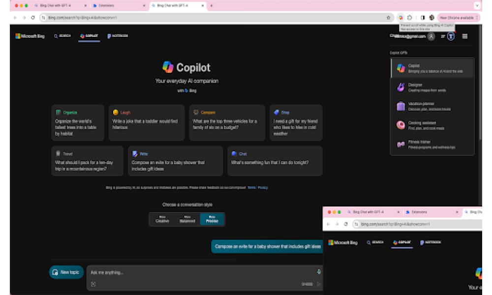Choose the Creative conversation style
Screen dimensions: 492x295
tap(162, 219)
